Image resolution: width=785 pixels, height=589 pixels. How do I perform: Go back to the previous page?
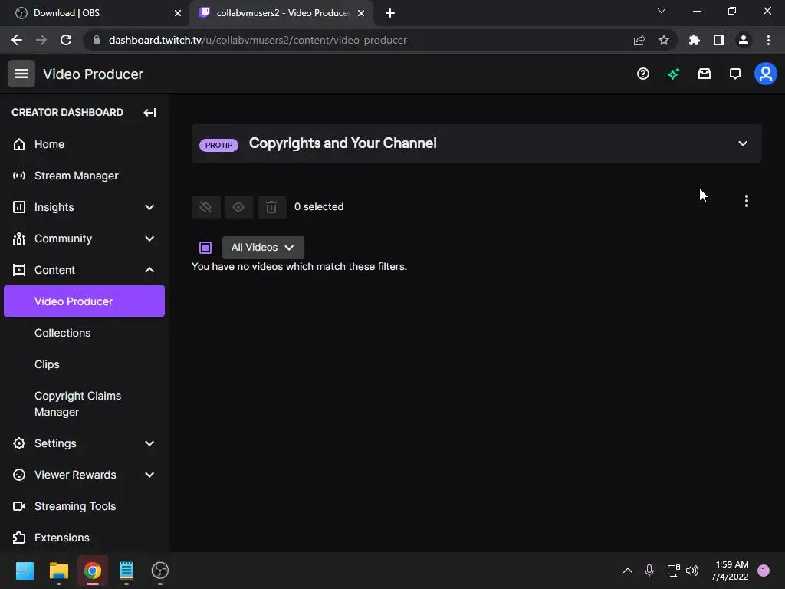pyautogui.click(x=17, y=40)
